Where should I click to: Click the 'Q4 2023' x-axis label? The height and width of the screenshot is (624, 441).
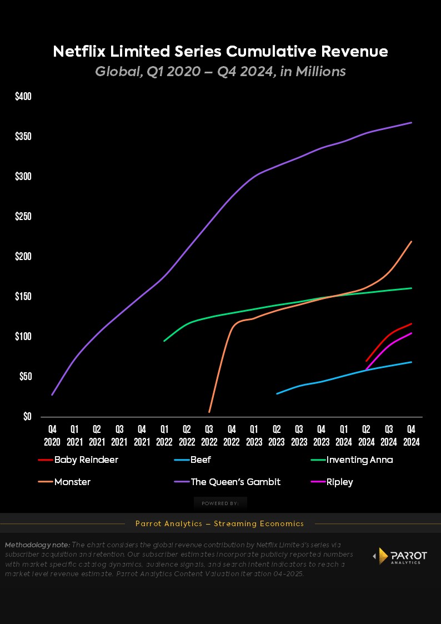click(x=321, y=436)
